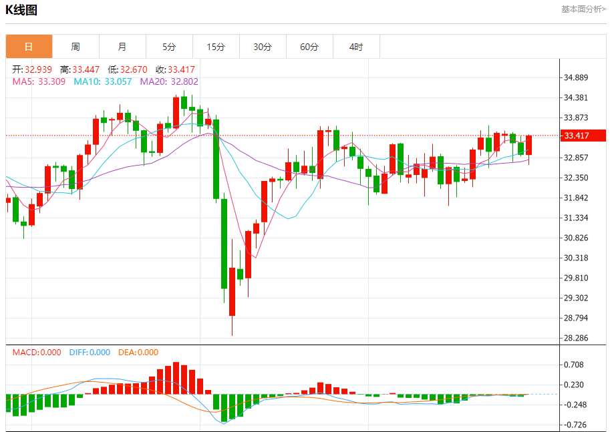Click the 31.334 axis label
Screen dimensions: 610x432
[576, 218]
